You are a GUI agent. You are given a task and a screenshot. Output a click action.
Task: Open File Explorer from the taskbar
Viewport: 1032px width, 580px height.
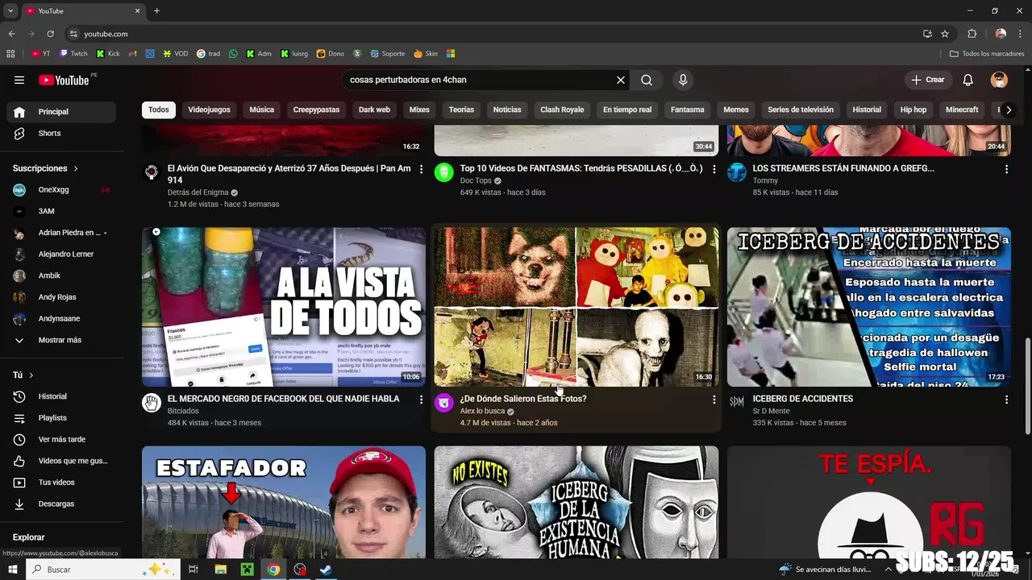(x=221, y=570)
